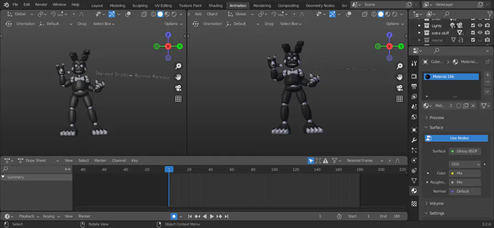Collapse the Summary channel
The image size is (494, 228).
[3, 177]
